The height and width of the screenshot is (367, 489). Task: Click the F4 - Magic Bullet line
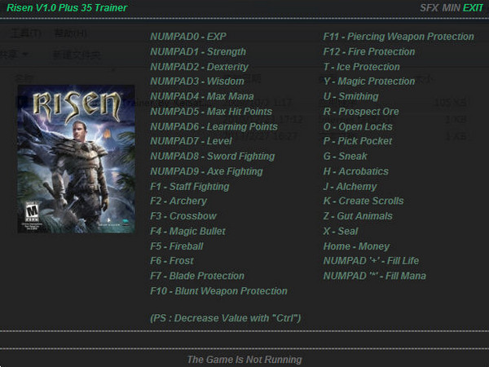(187, 232)
